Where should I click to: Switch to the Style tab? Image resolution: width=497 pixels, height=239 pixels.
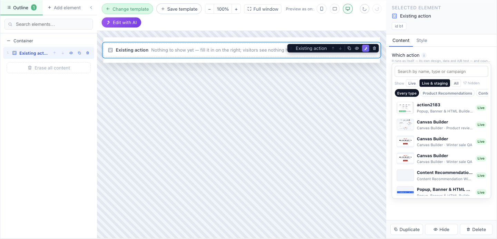[x=422, y=41]
